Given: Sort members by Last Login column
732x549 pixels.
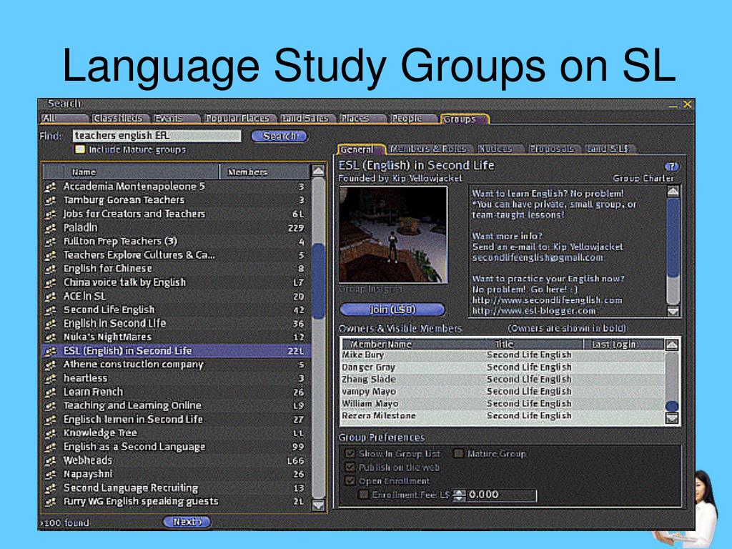Looking at the screenshot, I should (x=623, y=345).
